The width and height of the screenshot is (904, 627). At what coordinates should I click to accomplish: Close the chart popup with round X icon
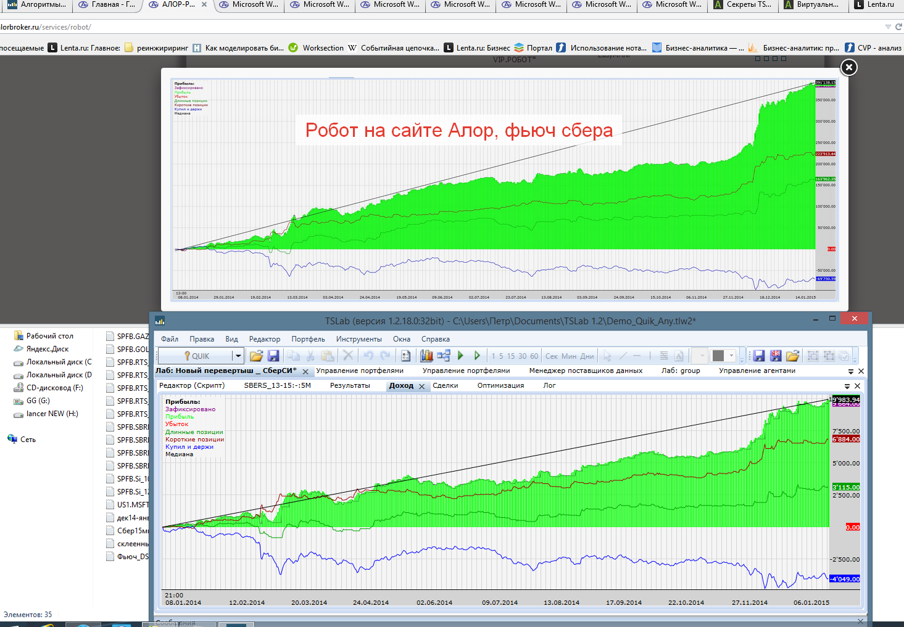849,67
